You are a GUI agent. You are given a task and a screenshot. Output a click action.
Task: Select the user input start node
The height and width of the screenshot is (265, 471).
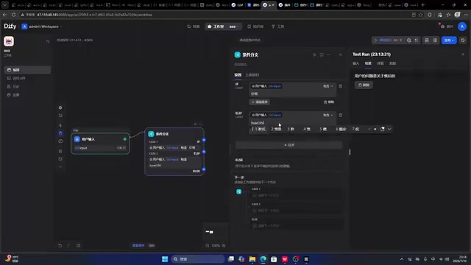(100, 144)
